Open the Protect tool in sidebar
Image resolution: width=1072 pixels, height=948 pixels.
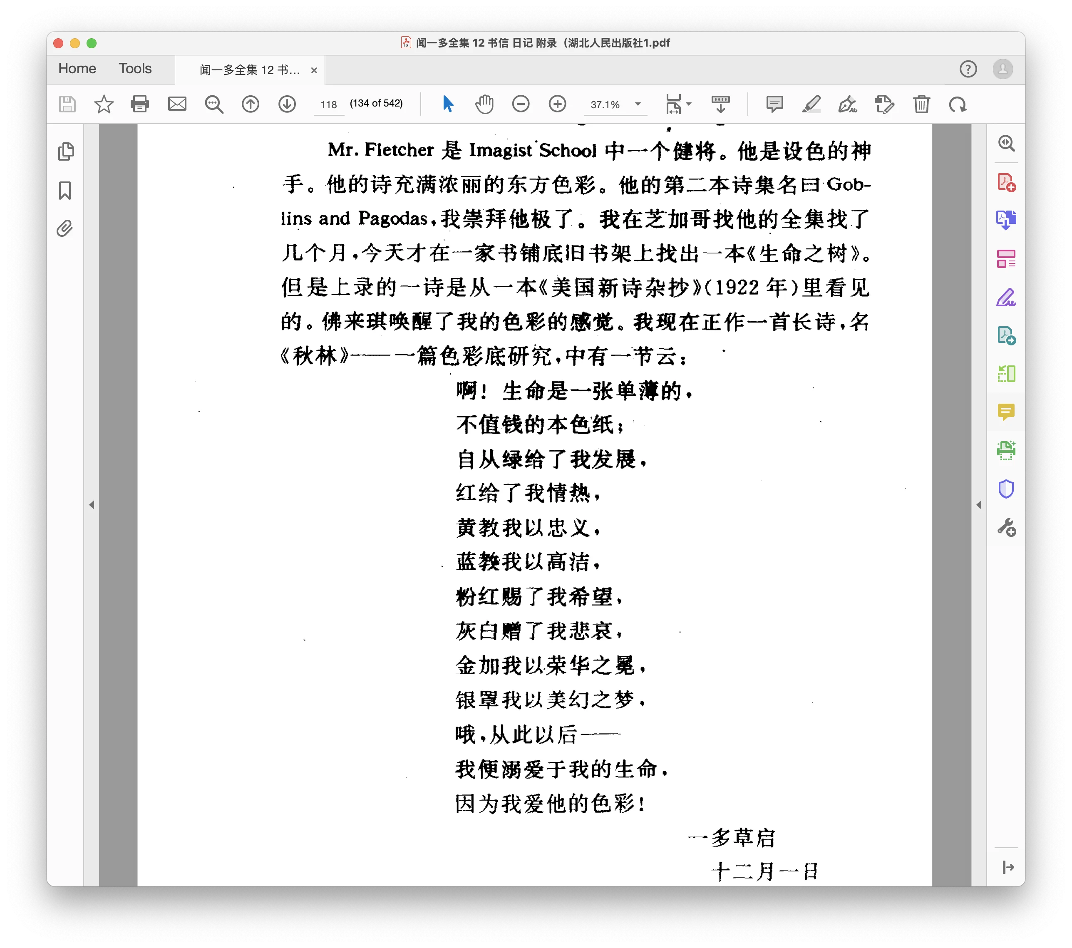coord(1006,489)
